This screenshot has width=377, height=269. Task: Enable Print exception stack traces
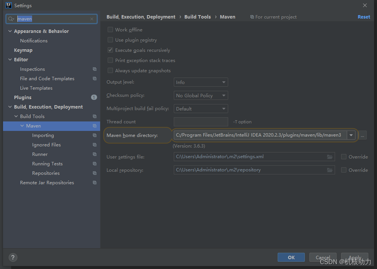110,60
